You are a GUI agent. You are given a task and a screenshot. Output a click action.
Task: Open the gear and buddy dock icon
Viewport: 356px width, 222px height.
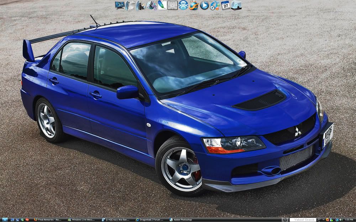(x=215, y=5)
